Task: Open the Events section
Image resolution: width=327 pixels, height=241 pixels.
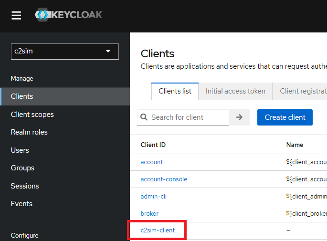Action: pos(21,204)
